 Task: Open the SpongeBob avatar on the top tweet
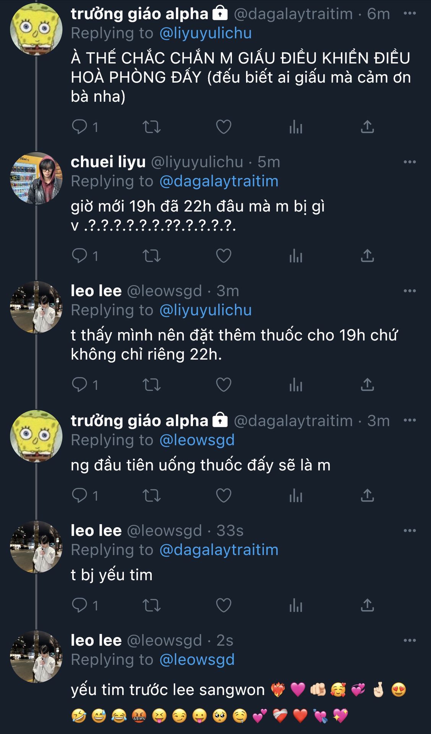coord(36,29)
